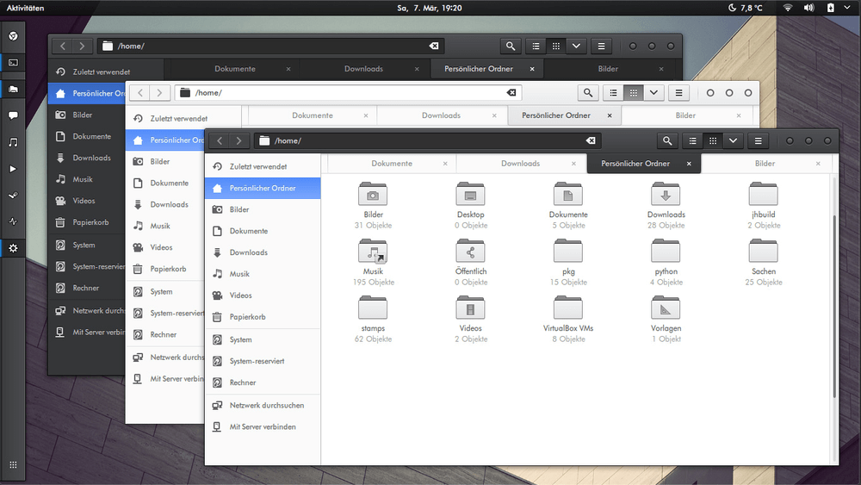
Task: Clear the /home/ path in front window
Action: (591, 140)
